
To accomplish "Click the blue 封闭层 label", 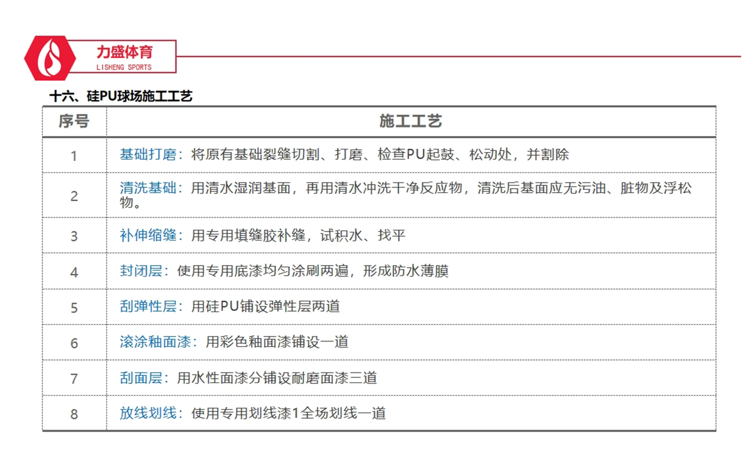I will pyautogui.click(x=141, y=271).
